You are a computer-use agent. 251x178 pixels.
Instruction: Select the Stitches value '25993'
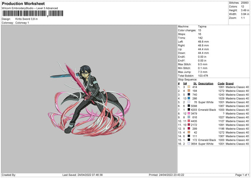tap(245, 3)
